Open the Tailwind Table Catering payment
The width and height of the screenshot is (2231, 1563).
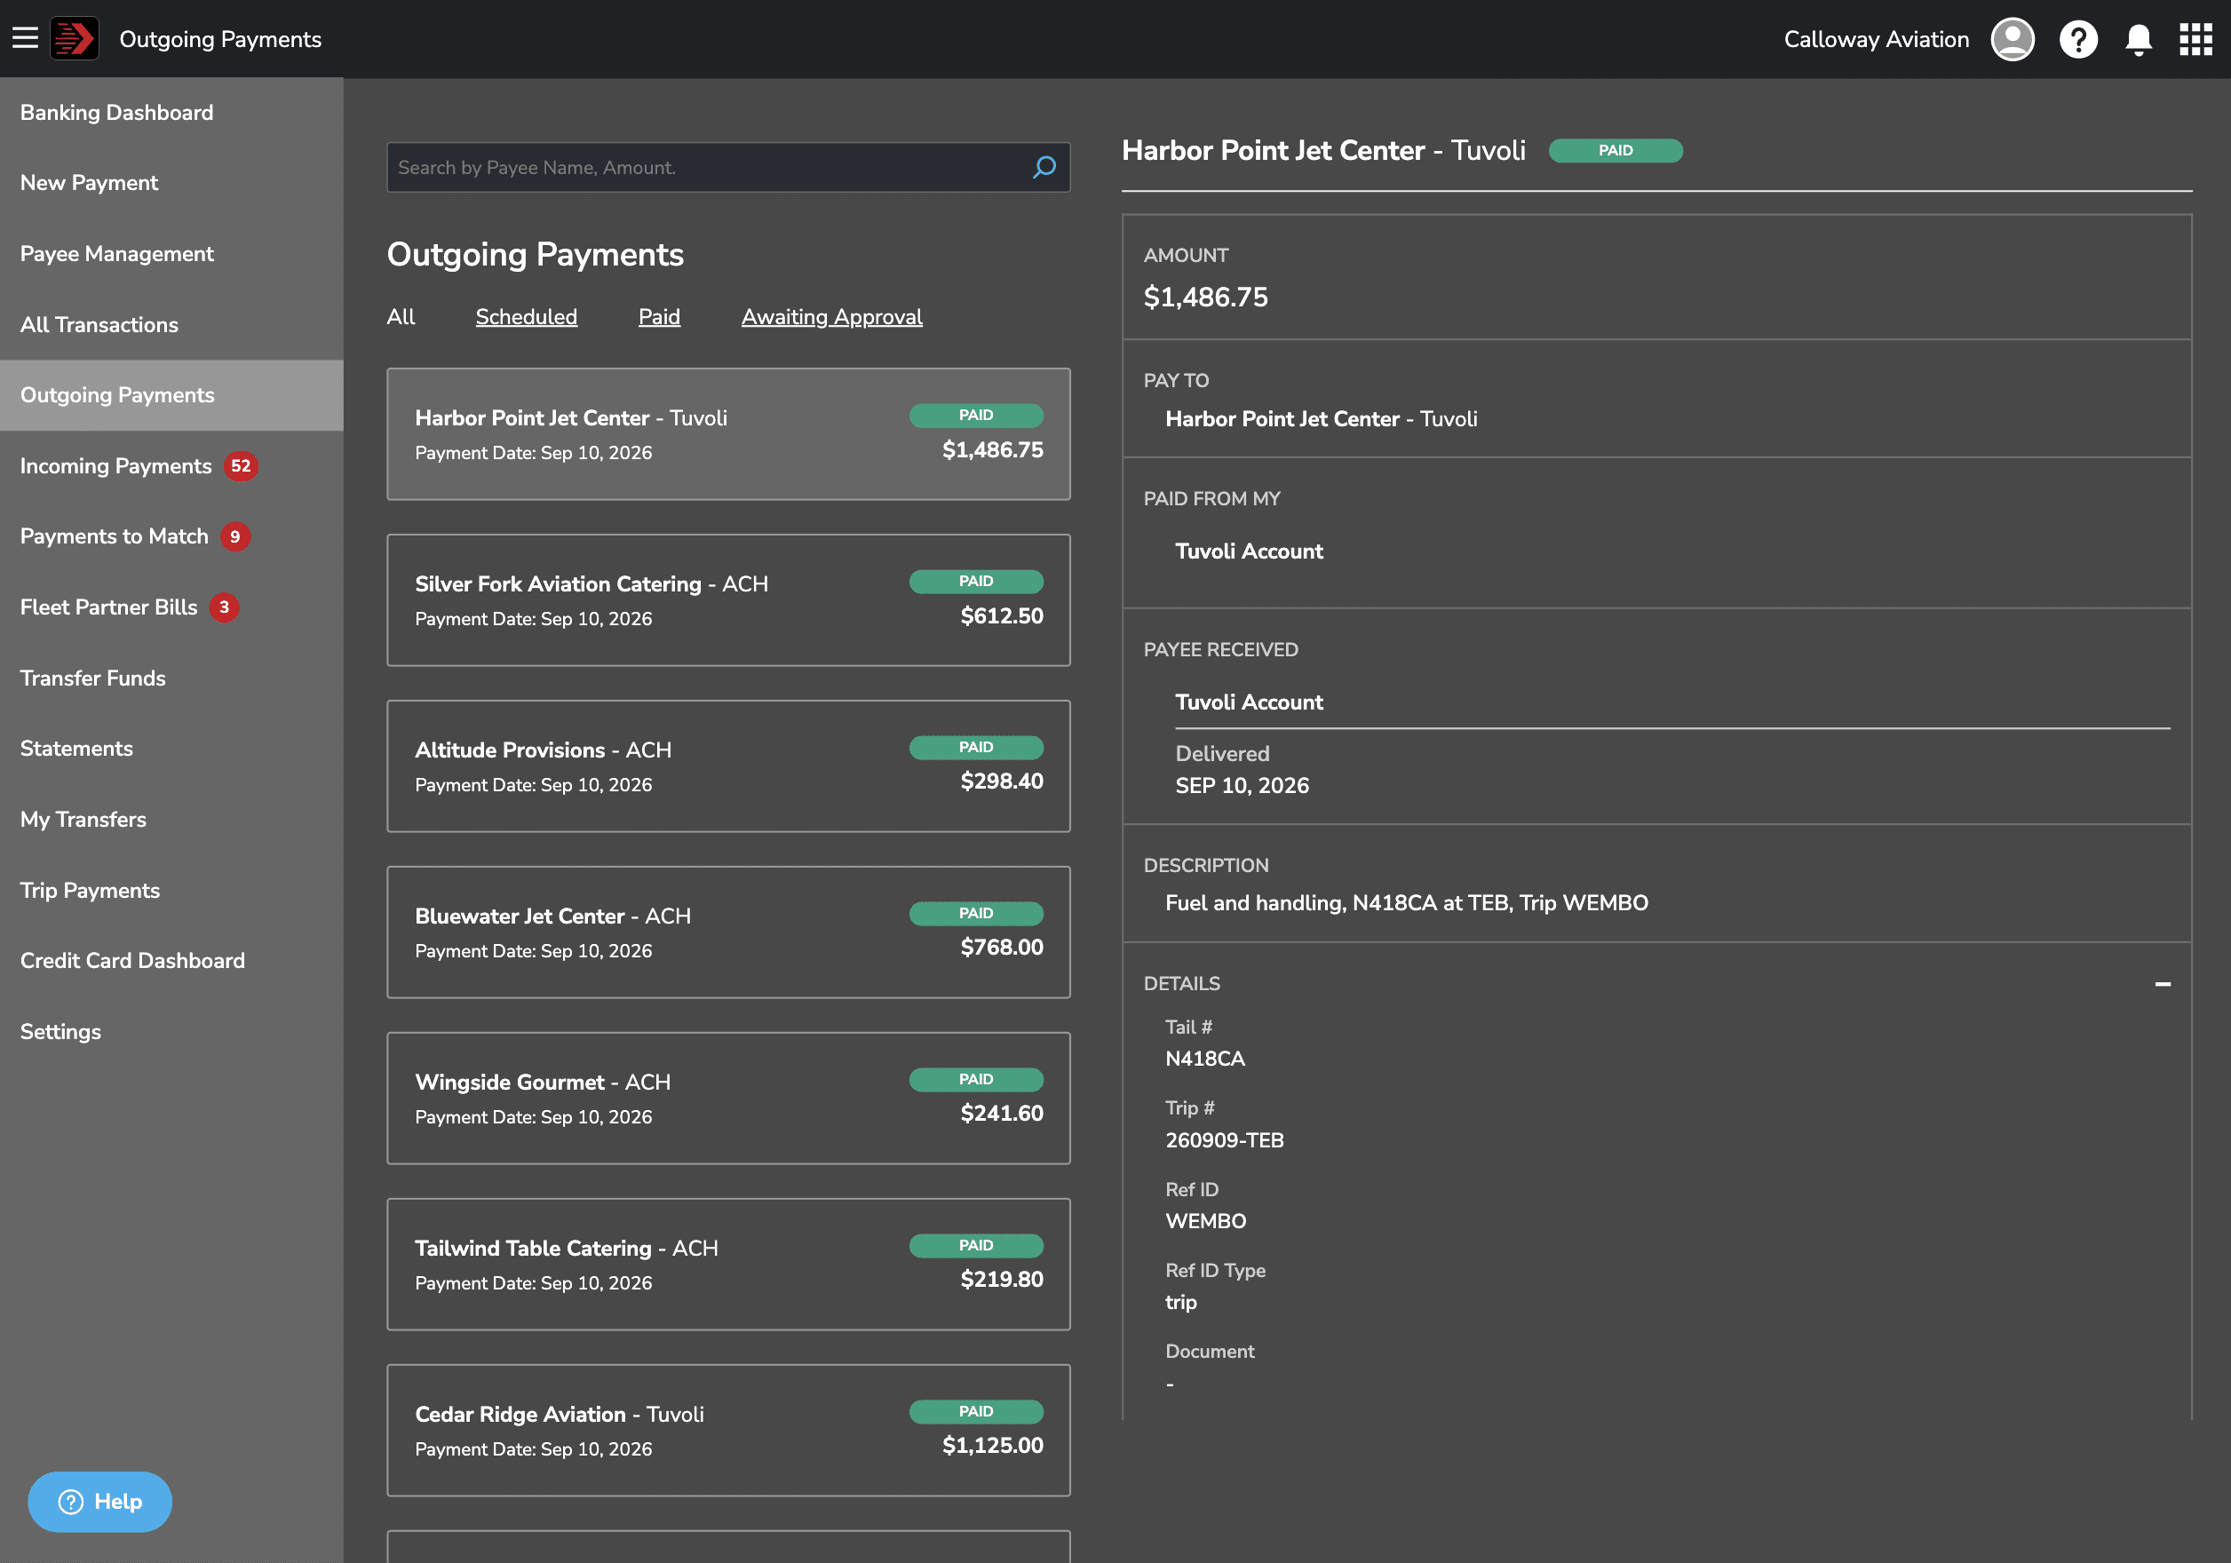[727, 1265]
